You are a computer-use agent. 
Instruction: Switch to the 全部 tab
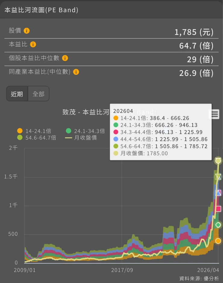click(39, 94)
